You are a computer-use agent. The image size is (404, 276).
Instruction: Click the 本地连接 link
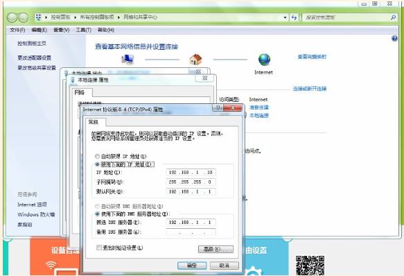pyautogui.click(x=259, y=116)
